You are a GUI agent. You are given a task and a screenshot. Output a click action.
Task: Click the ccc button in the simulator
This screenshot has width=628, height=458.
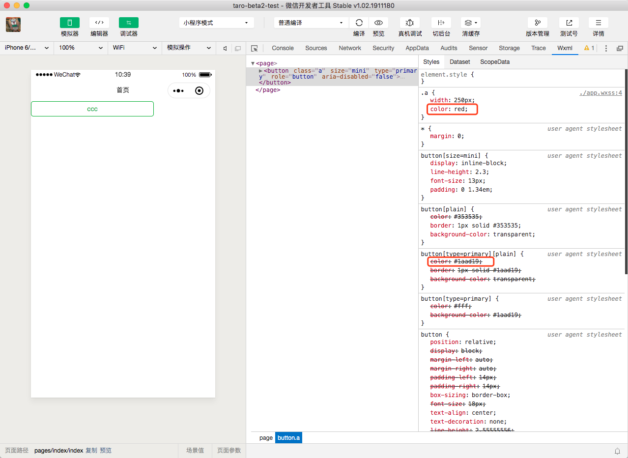[92, 109]
